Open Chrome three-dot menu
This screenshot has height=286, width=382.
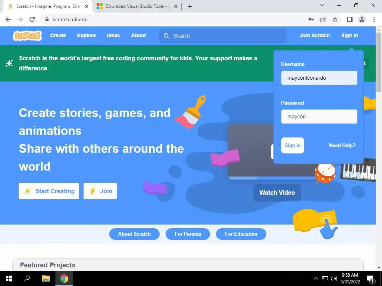coord(374,19)
